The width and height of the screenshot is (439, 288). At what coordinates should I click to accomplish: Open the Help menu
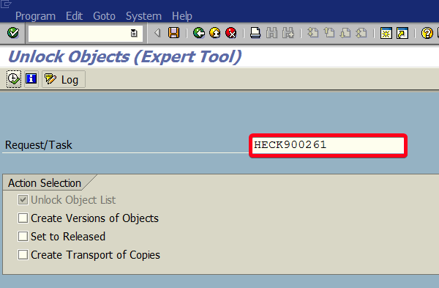pos(182,16)
